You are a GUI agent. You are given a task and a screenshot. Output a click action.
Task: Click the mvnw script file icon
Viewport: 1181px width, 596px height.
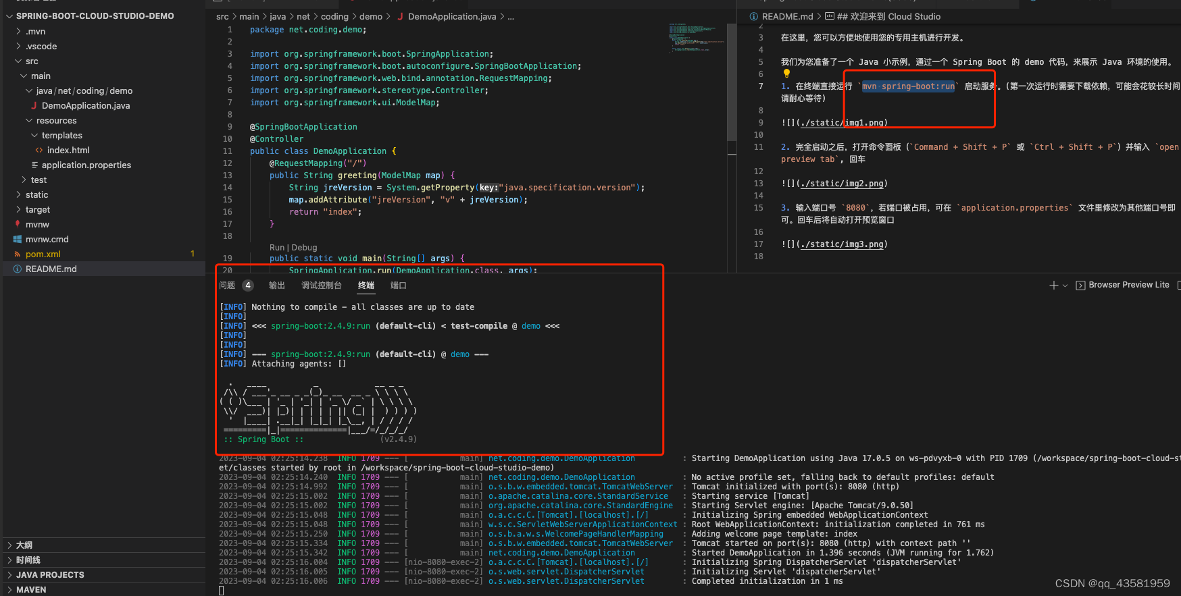(x=18, y=224)
